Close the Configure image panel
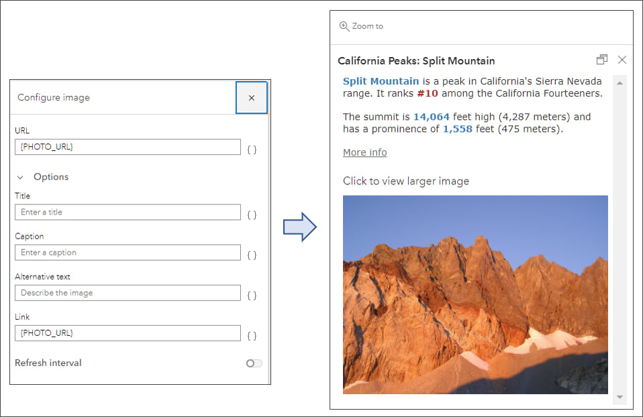Viewport: 643px width, 417px height. (252, 98)
